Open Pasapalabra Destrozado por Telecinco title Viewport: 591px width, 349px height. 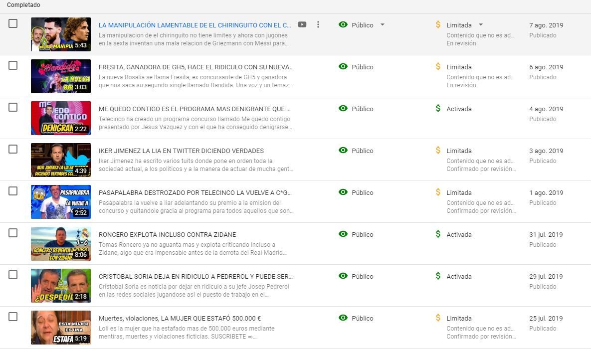(195, 192)
